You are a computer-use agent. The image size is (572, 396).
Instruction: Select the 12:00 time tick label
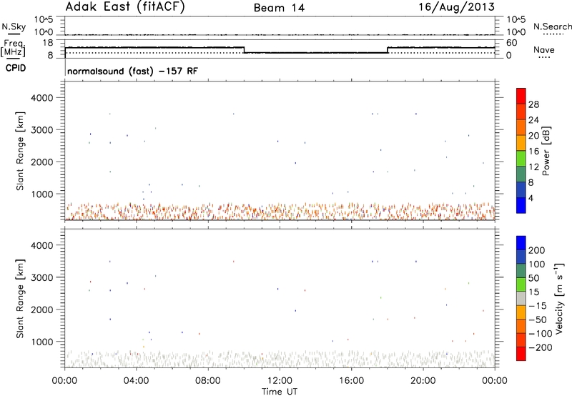point(280,381)
